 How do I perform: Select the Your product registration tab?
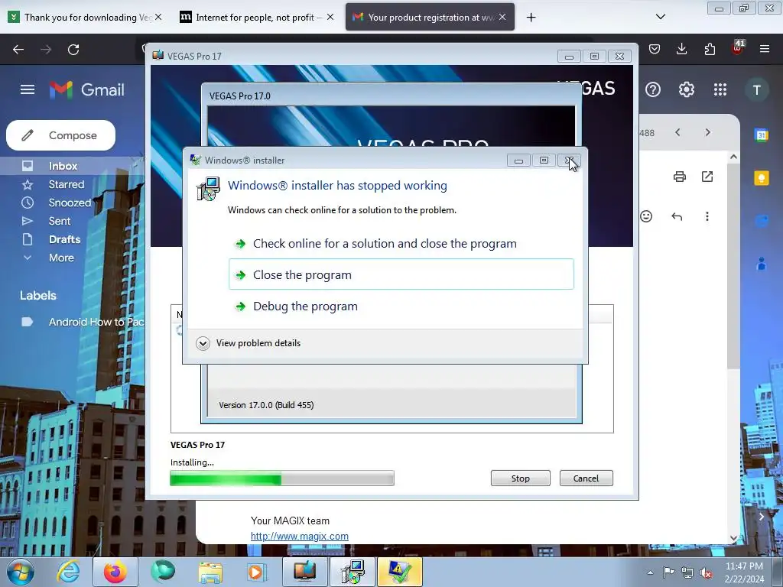pos(430,17)
